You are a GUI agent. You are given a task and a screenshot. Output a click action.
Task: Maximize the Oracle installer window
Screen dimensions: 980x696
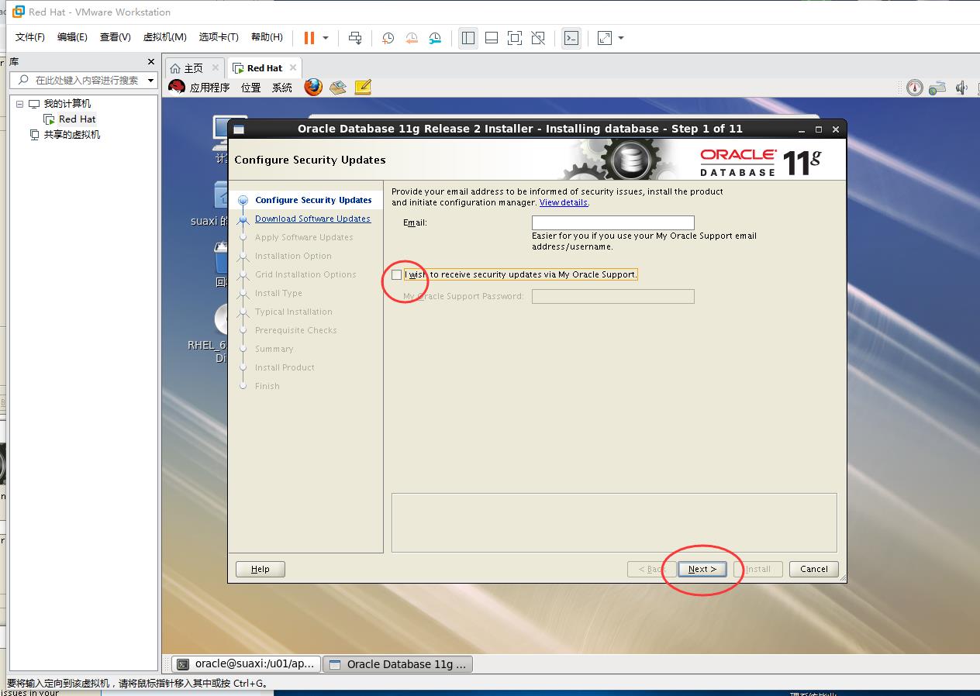pyautogui.click(x=819, y=129)
